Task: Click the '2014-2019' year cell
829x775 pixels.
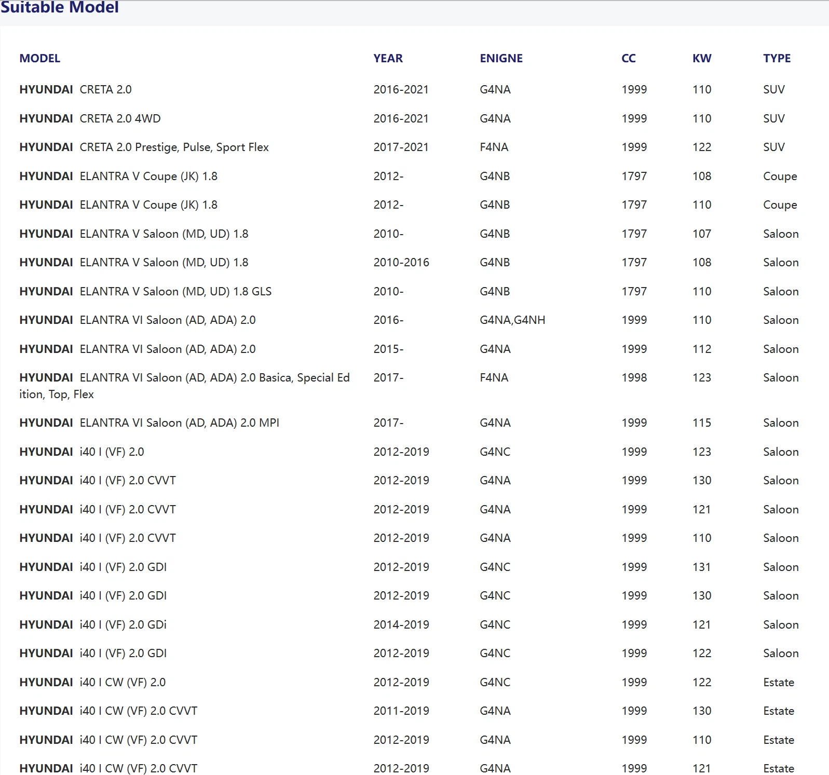Action: pyautogui.click(x=401, y=625)
